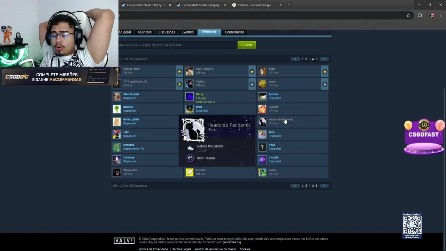The image size is (446, 251).
Task: Open the Comentários tab
Action: coord(234,32)
